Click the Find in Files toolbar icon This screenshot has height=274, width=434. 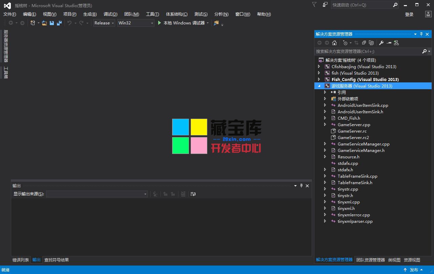[x=216, y=23]
